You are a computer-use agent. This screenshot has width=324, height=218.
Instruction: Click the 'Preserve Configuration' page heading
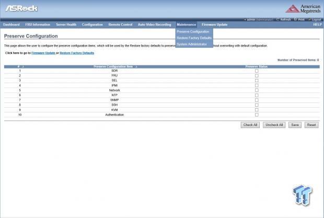point(31,36)
